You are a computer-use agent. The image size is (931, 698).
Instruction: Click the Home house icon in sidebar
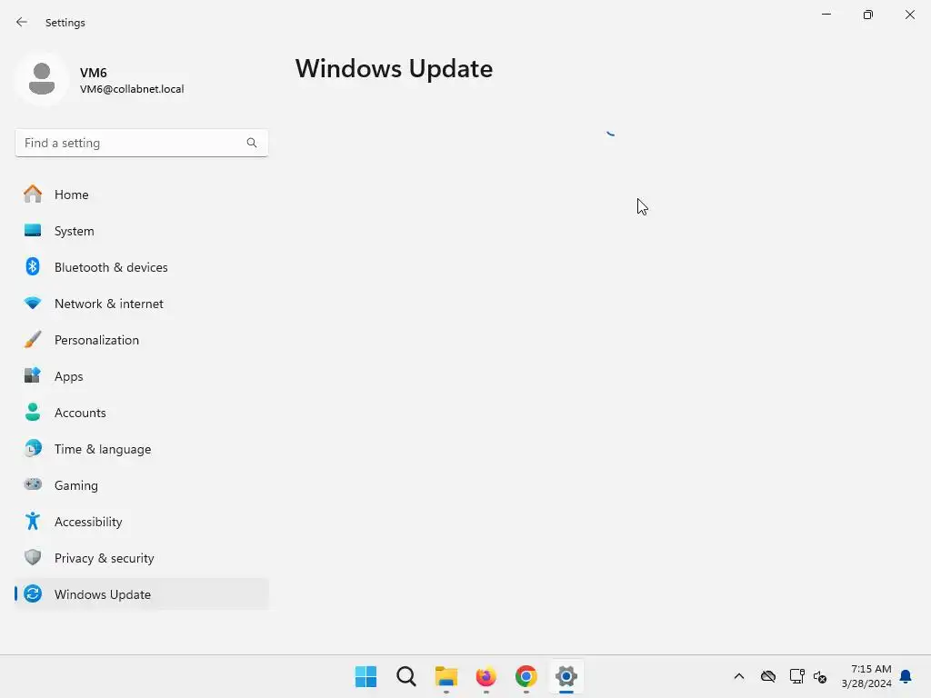(x=33, y=194)
